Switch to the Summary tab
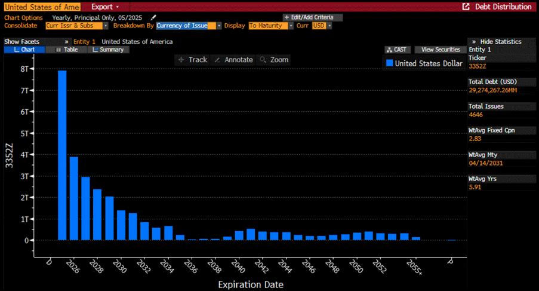Screen dimensions: 539x291 pyautogui.click(x=108, y=50)
